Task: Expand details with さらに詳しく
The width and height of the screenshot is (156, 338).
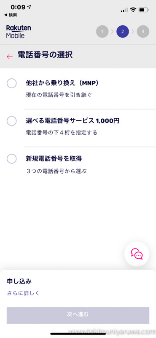Action: pyautogui.click(x=23, y=293)
